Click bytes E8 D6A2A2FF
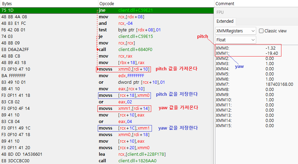The image size is (298, 164). 15,50
